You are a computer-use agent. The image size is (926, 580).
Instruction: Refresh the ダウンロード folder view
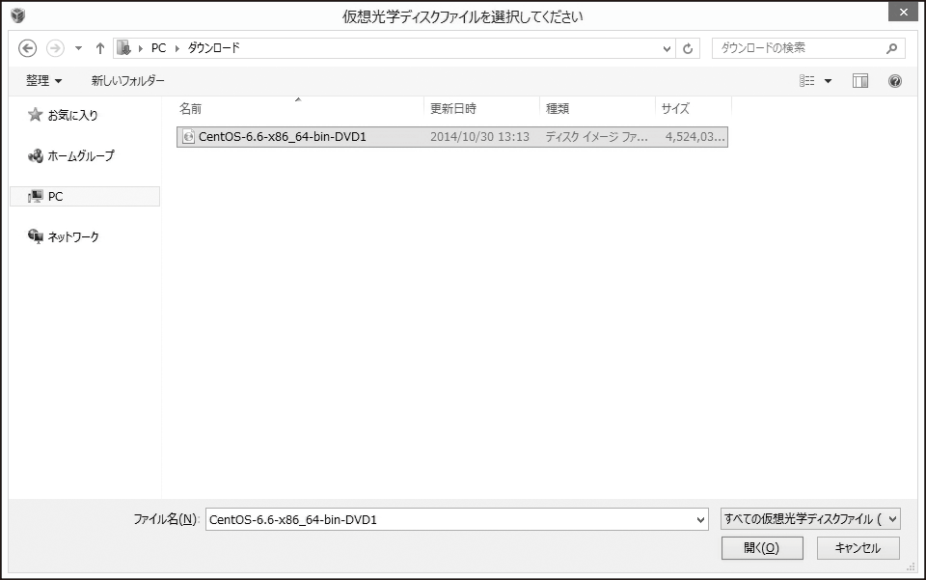[x=688, y=48]
